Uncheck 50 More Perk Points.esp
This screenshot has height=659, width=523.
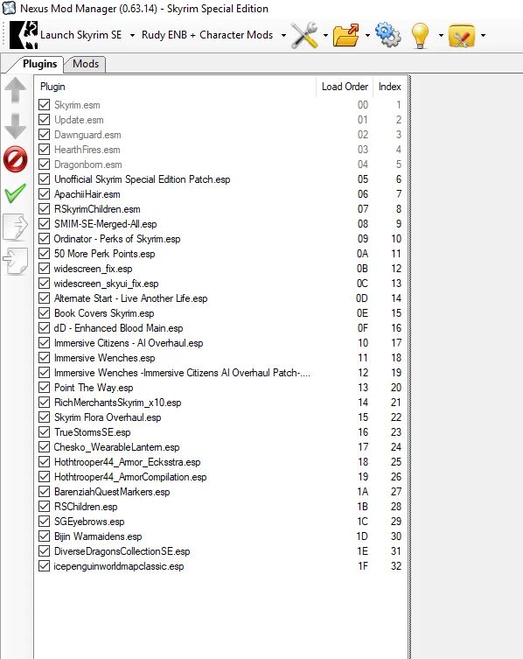click(44, 254)
